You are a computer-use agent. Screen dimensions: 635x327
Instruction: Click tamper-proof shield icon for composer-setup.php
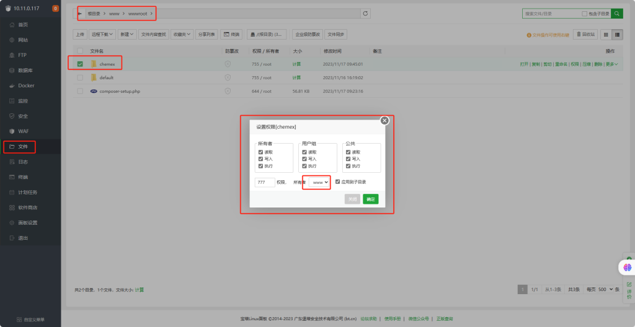pyautogui.click(x=228, y=92)
